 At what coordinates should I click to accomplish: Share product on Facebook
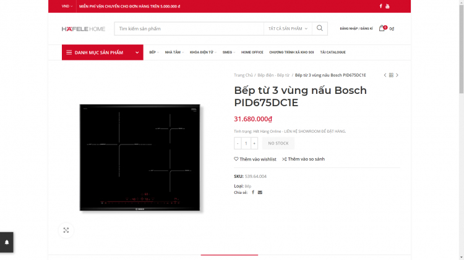[253, 192]
